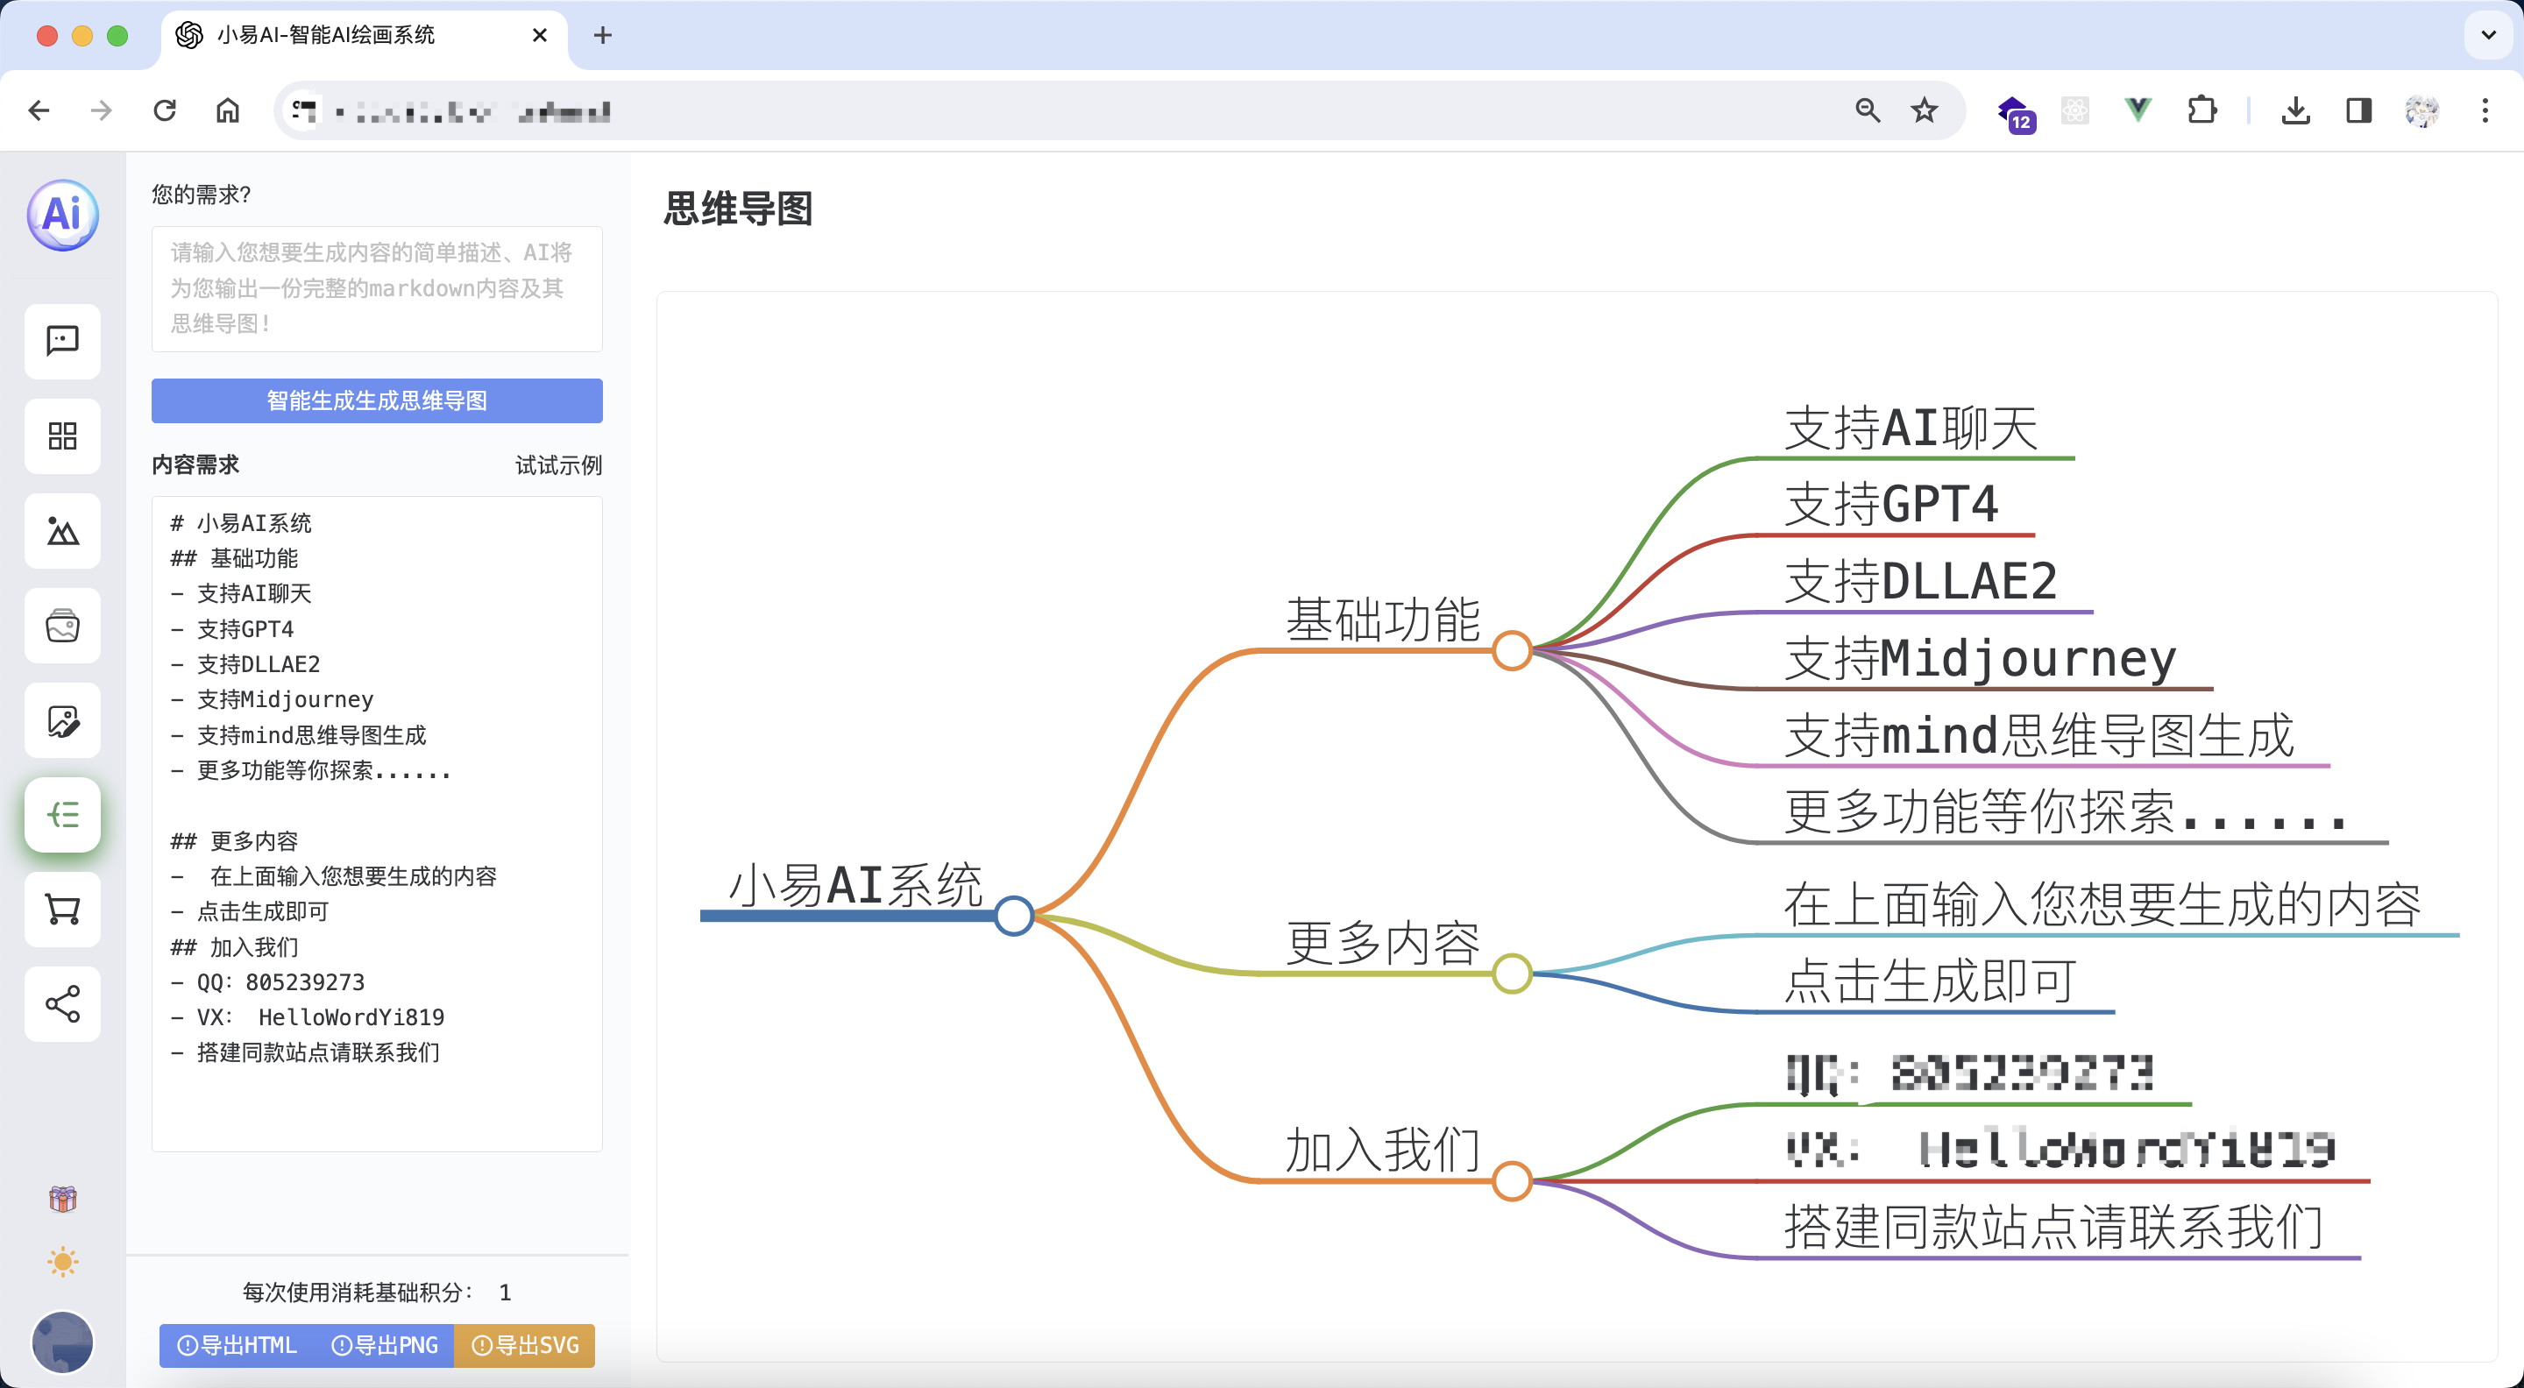Screen dimensions: 2524x1388
Task: Click the 在上面输入您想要生成的内容 mind map node
Action: (2102, 903)
